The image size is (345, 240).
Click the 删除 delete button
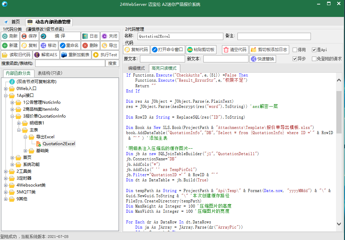pyautogui.click(x=90, y=46)
